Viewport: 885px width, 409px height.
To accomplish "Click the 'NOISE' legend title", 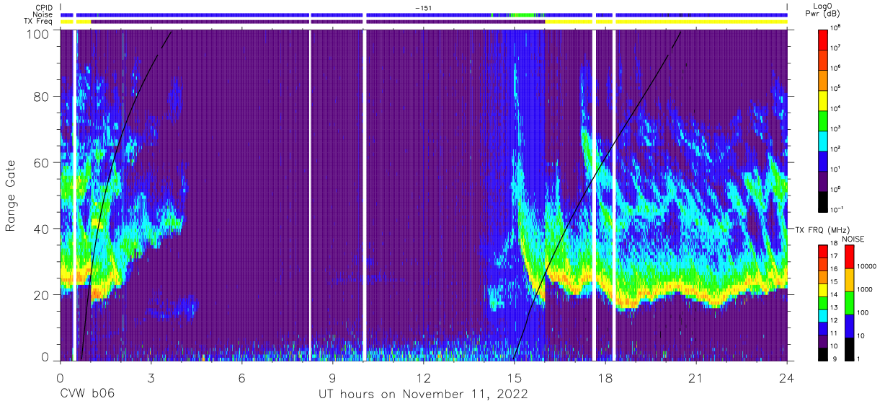I will pos(853,238).
